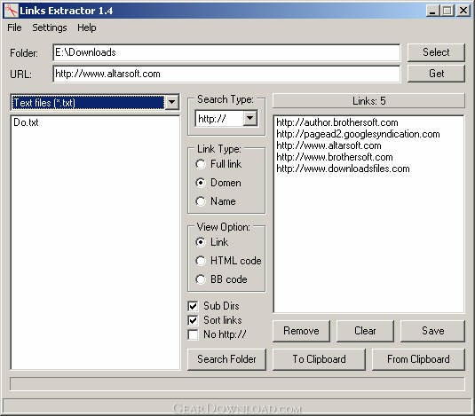Viewport: 475px width, 416px height.
Task: Select the http://www.brothersoft.com link entry
Action: (335, 157)
